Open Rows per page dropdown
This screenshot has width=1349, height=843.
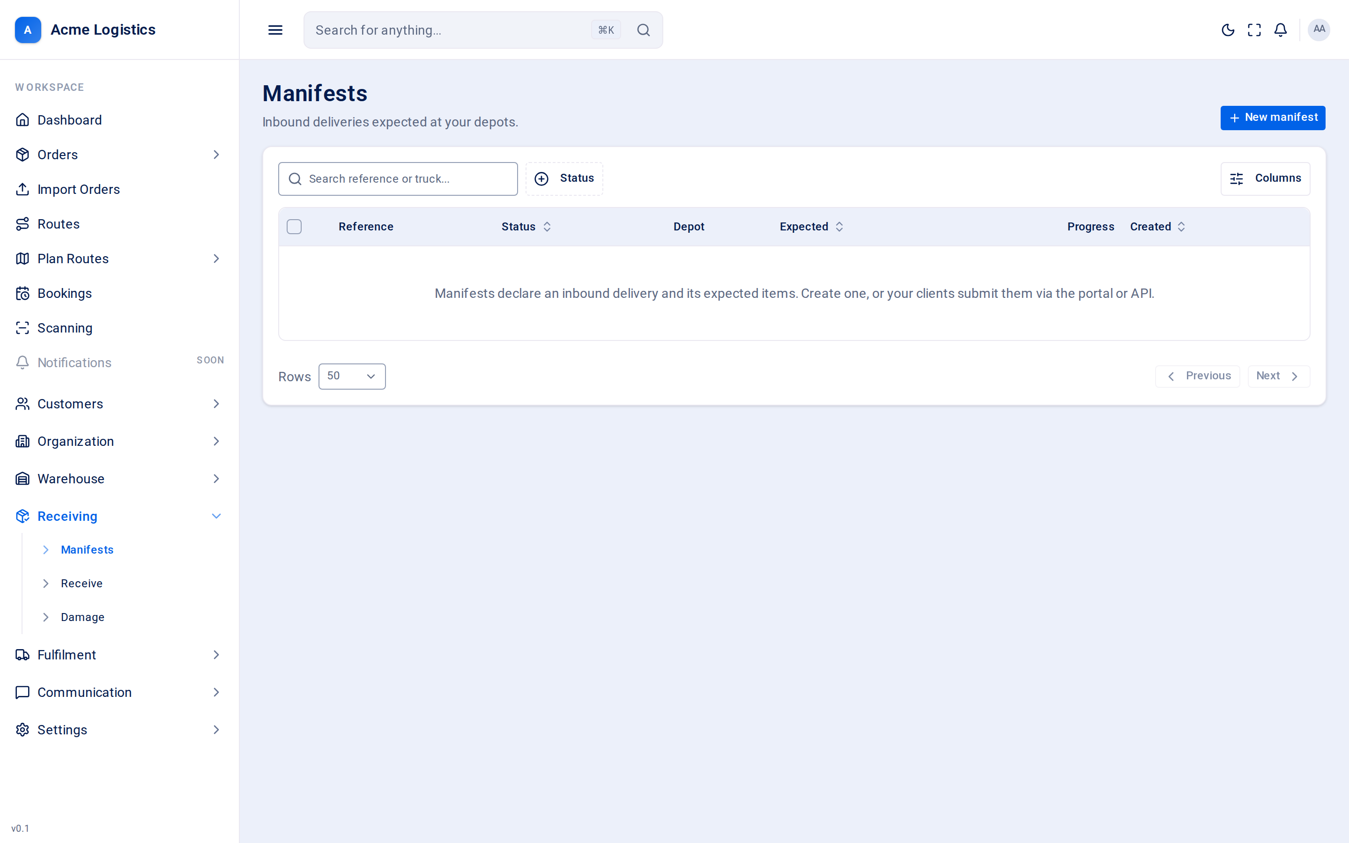(x=352, y=377)
